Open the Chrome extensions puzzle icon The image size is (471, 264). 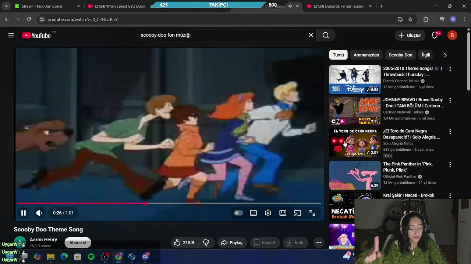[426, 19]
